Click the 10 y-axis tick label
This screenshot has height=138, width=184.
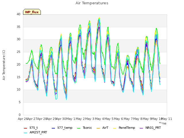pyautogui.click(x=18, y=89)
